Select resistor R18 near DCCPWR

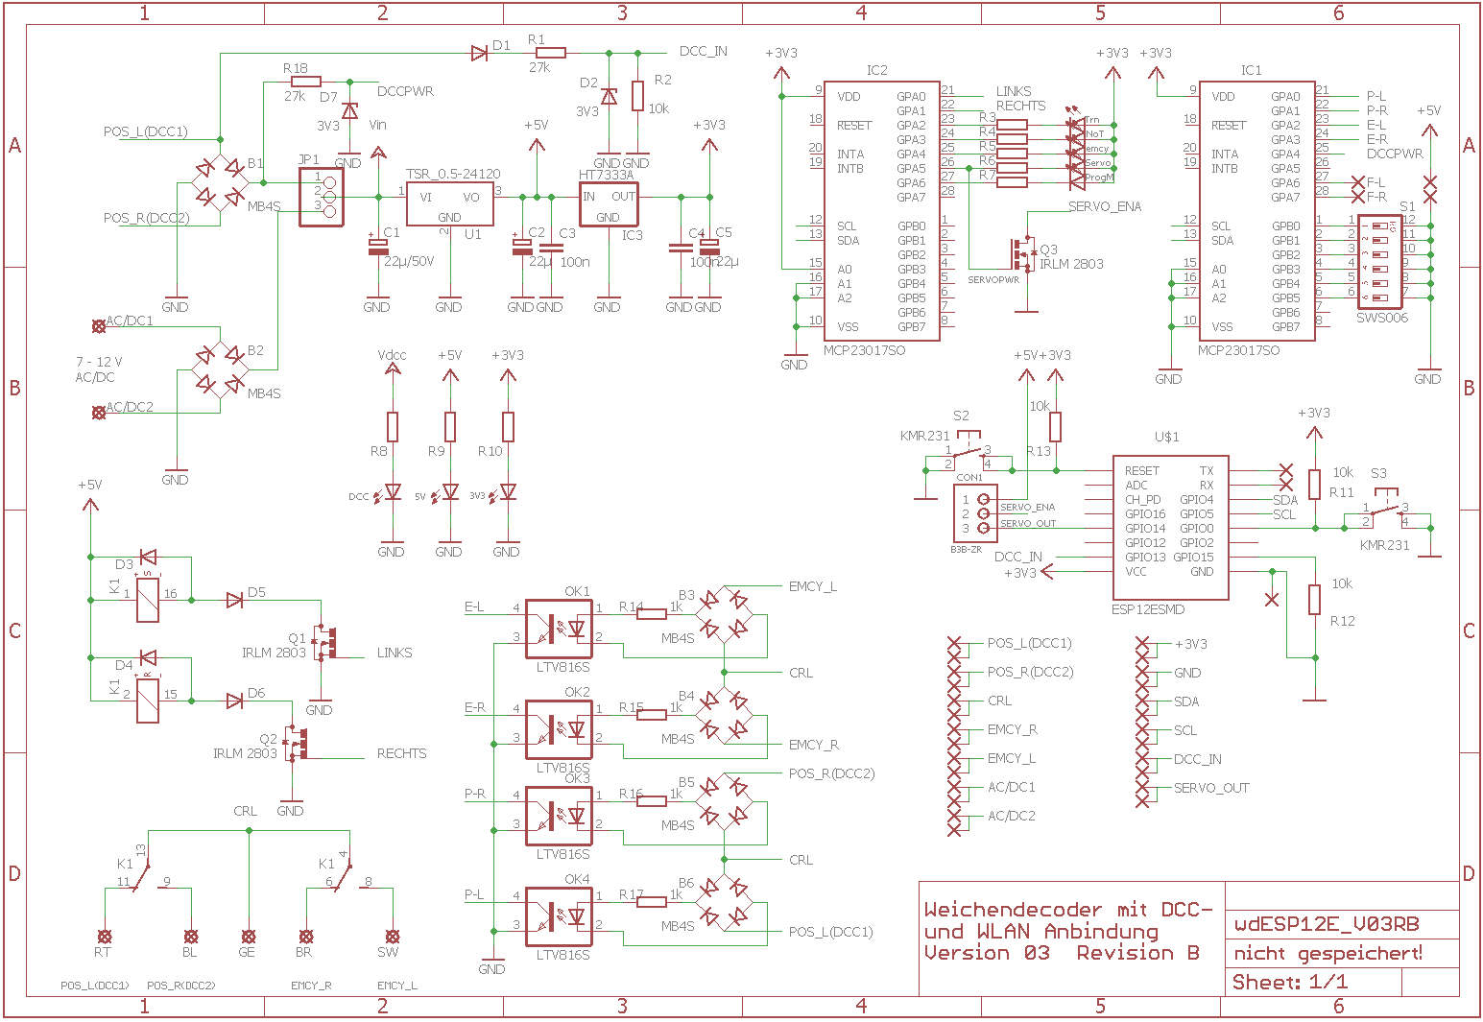pos(305,83)
